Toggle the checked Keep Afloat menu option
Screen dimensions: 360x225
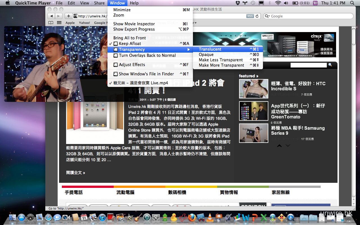pyautogui.click(x=130, y=44)
